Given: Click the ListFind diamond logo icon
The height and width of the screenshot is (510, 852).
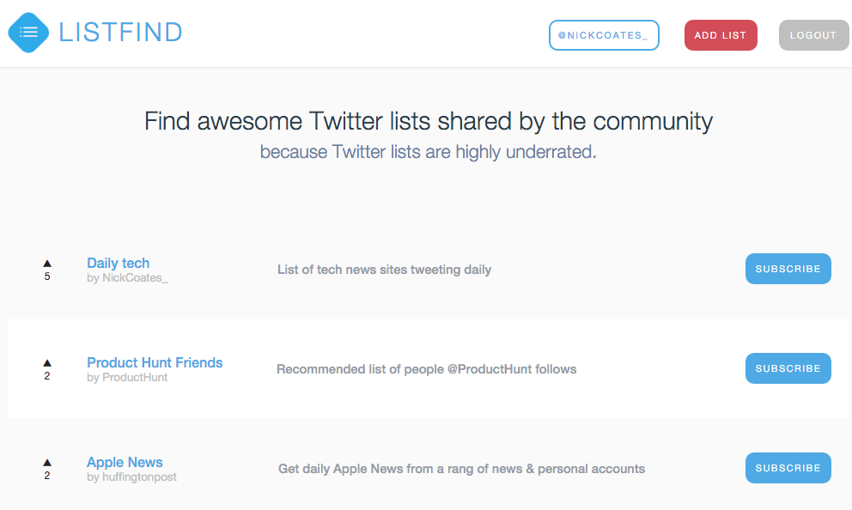Looking at the screenshot, I should pyautogui.click(x=28, y=33).
